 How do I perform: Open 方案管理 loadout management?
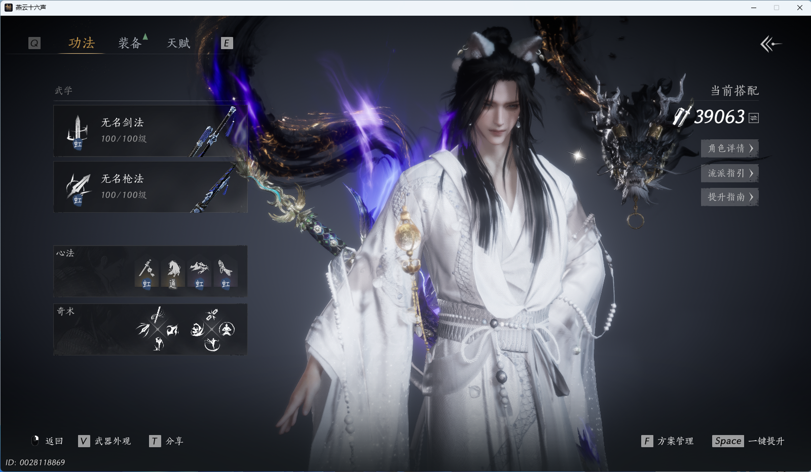[668, 441]
